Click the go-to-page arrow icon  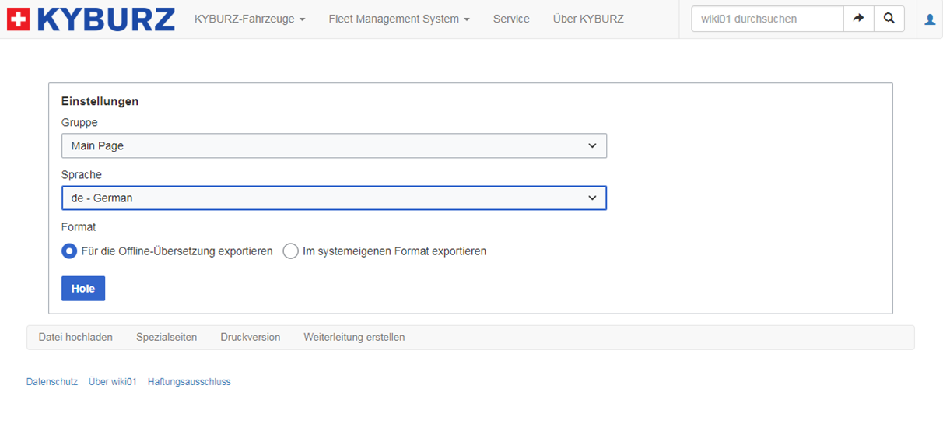tap(859, 19)
